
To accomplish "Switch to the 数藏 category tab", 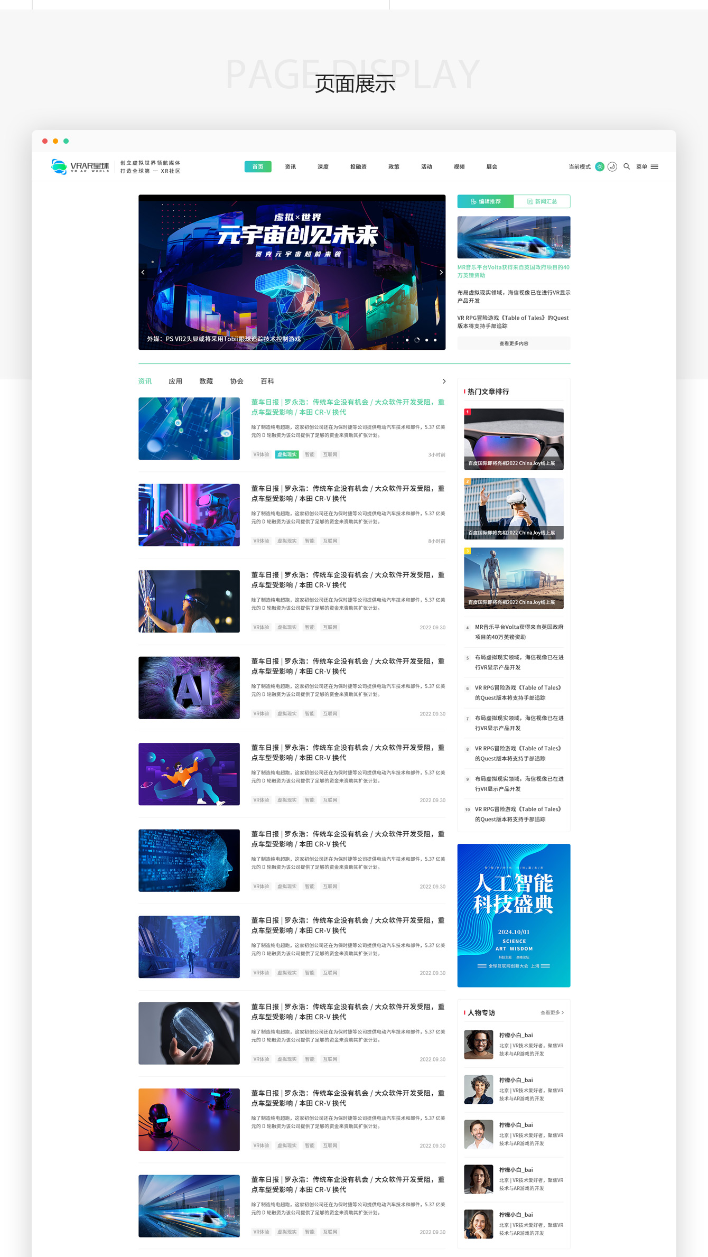I will click(206, 381).
